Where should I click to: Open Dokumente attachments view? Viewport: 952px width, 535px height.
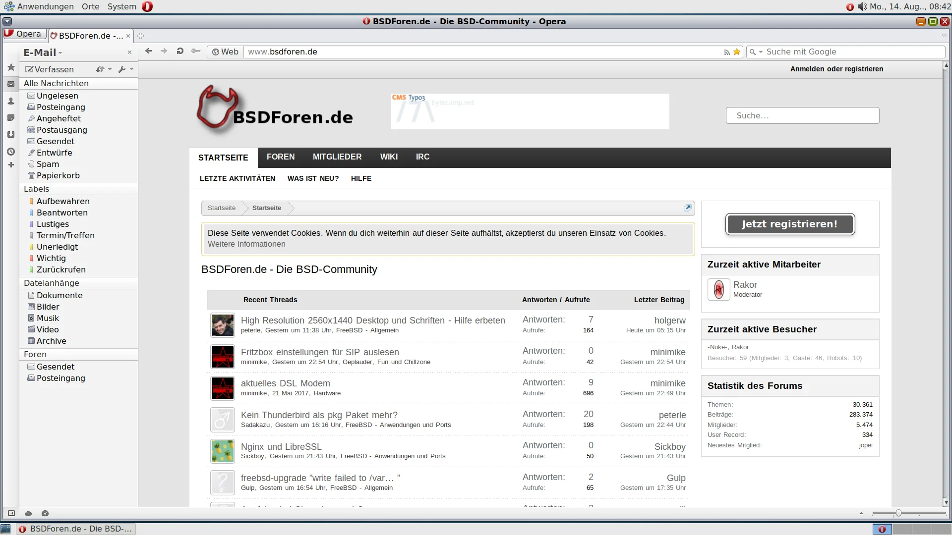[59, 295]
